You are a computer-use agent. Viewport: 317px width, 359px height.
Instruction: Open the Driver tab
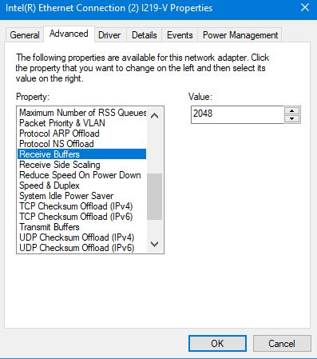[109, 35]
